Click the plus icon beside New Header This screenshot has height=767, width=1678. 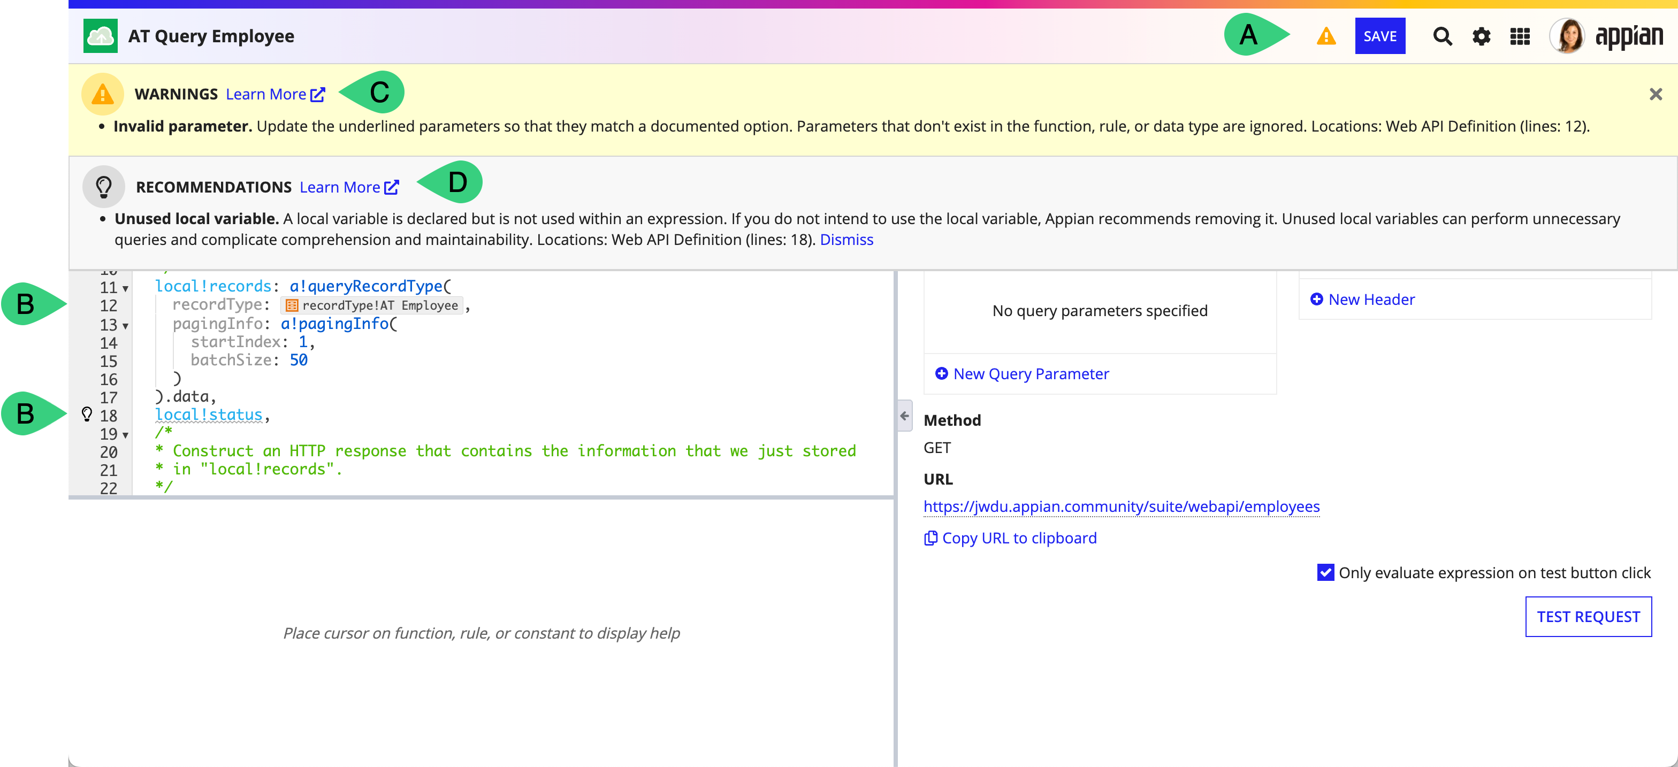[1316, 299]
